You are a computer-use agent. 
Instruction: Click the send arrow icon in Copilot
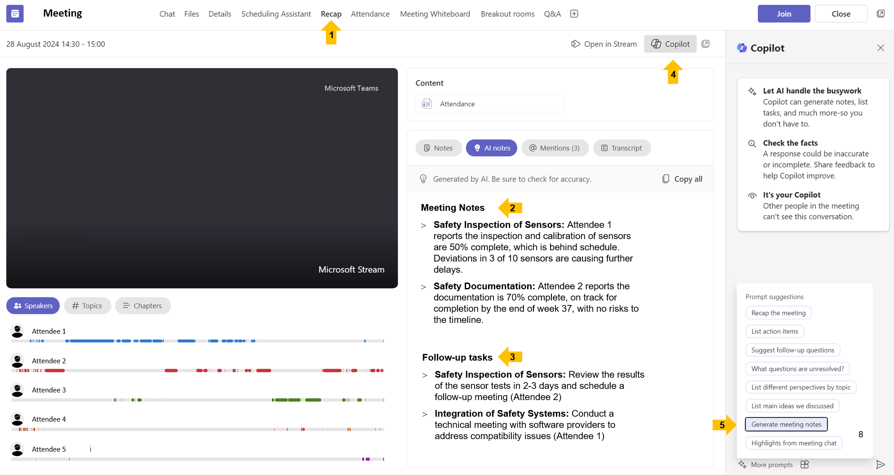(x=881, y=465)
